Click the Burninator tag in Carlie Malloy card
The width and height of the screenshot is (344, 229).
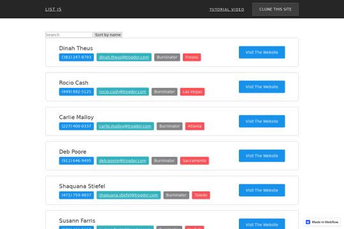coord(169,126)
